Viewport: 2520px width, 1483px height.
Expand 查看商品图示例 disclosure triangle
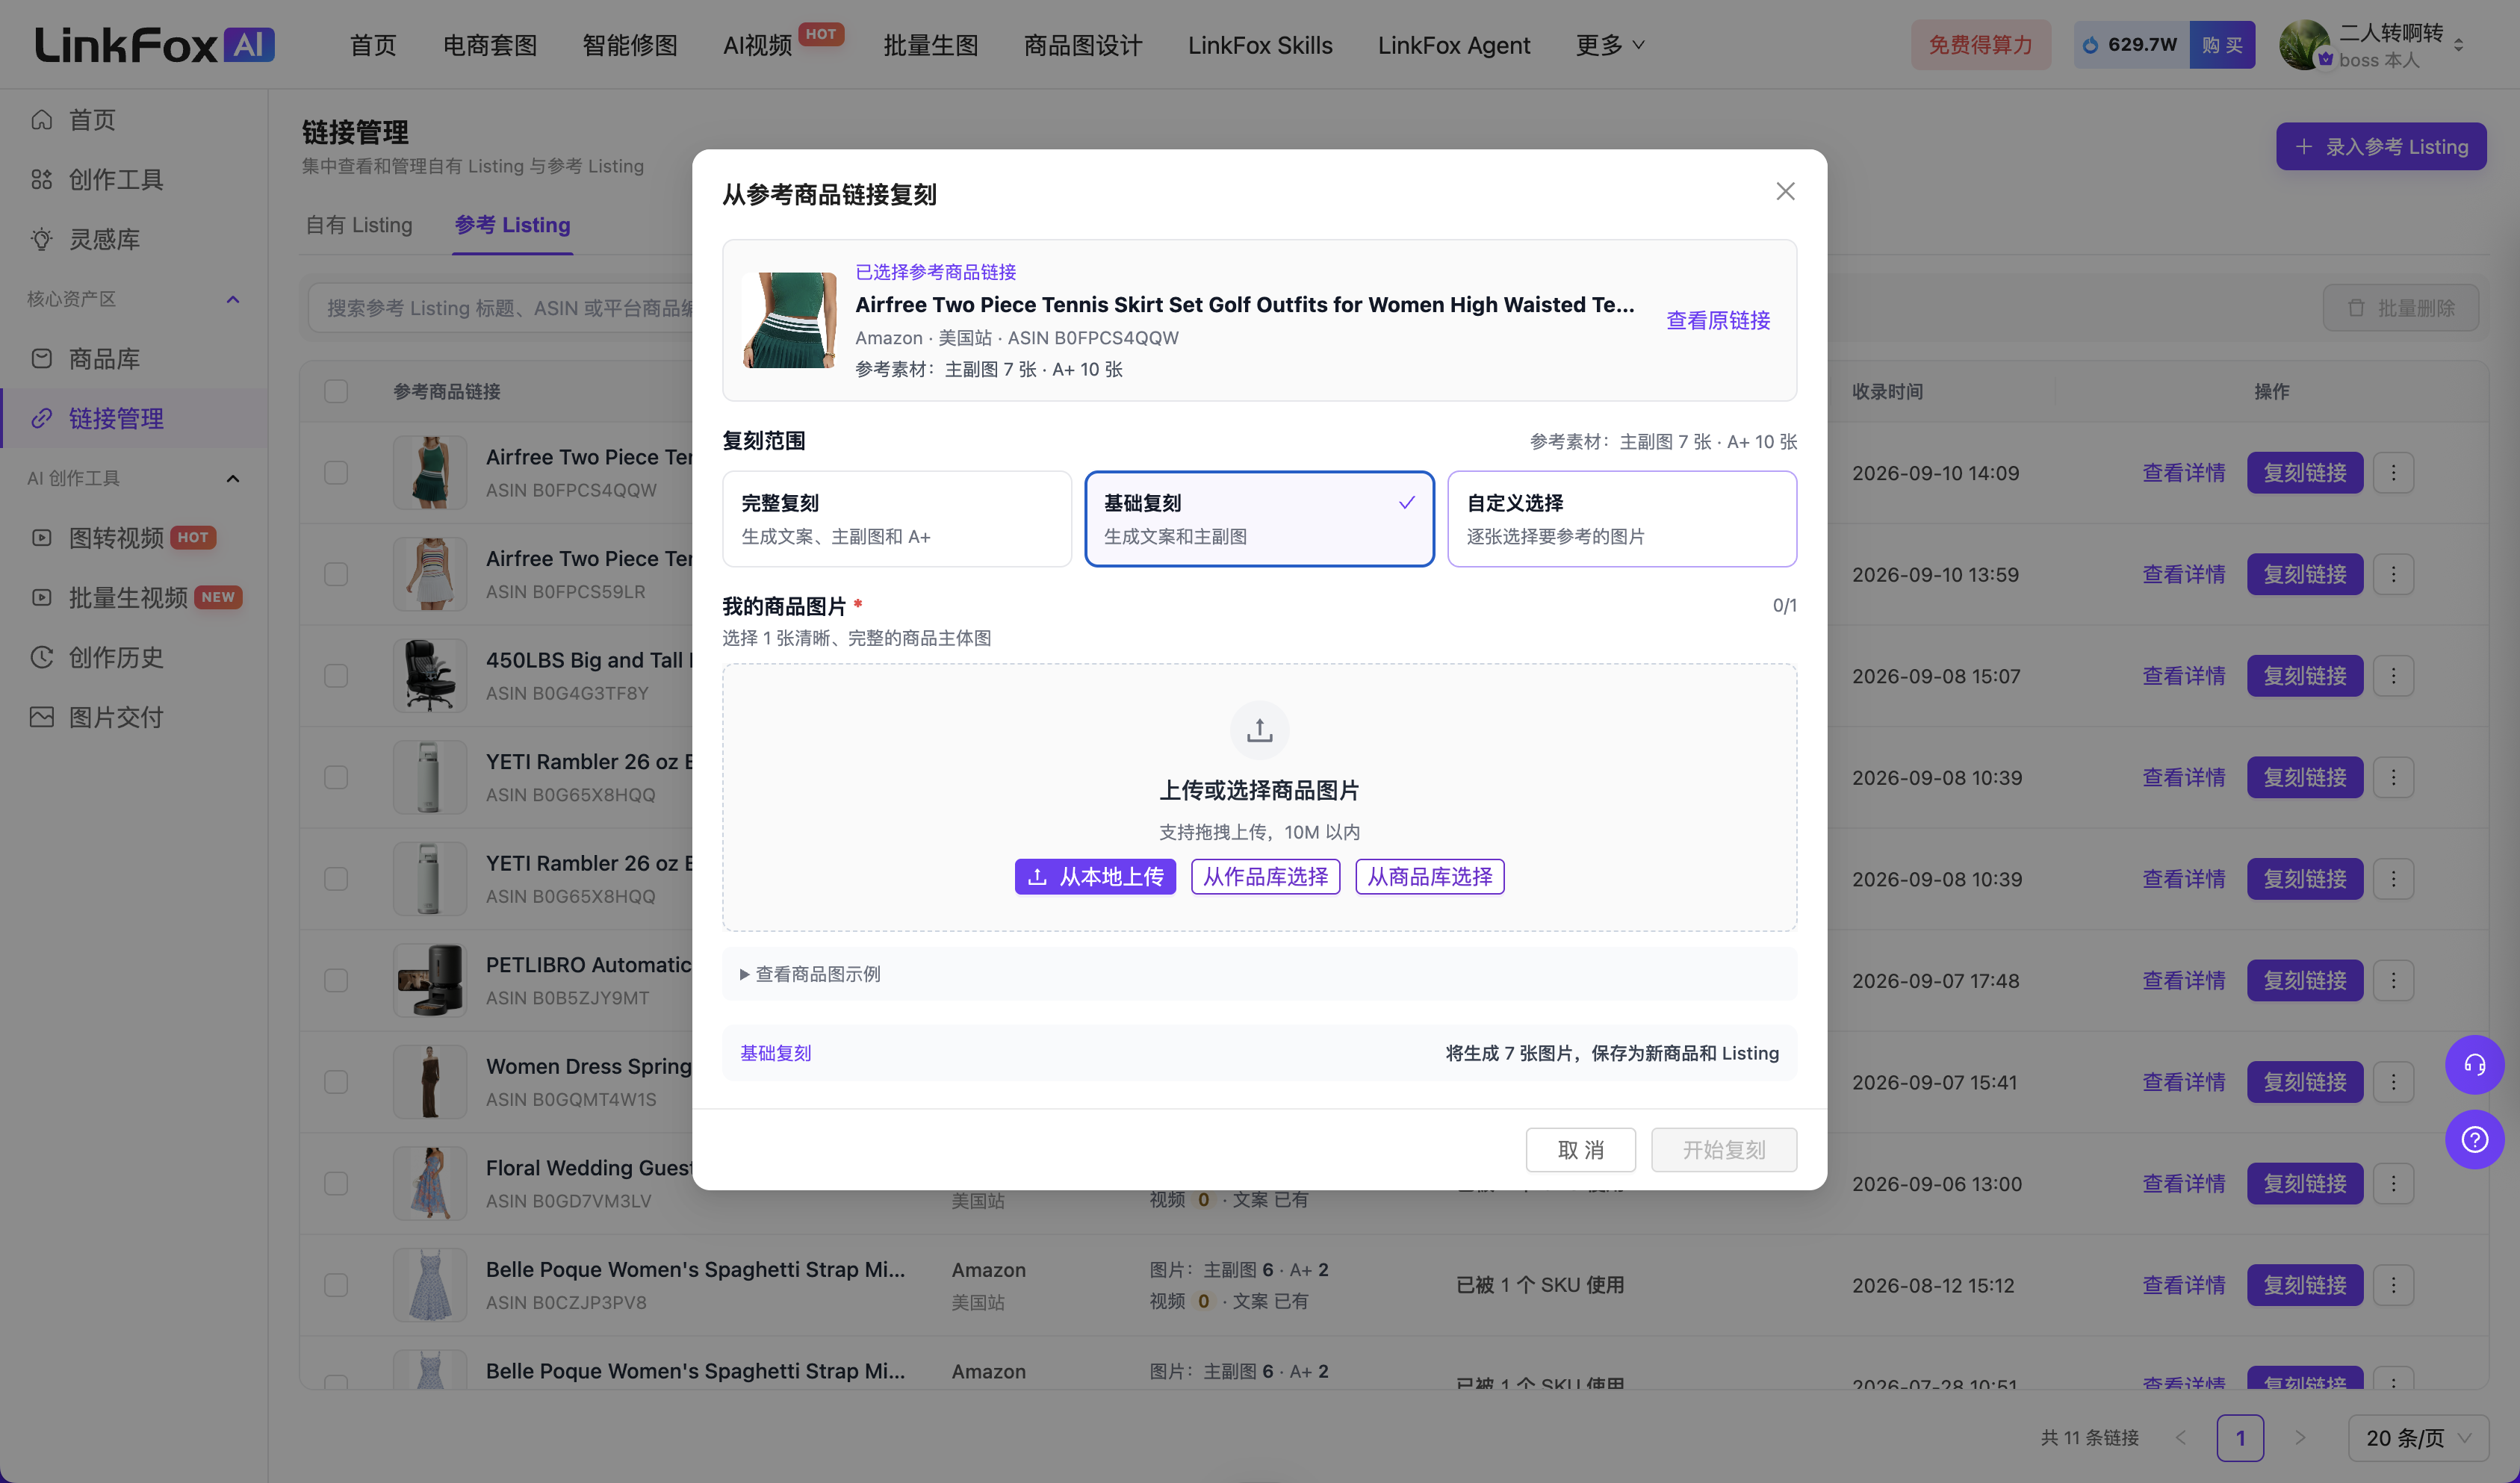[x=744, y=974]
